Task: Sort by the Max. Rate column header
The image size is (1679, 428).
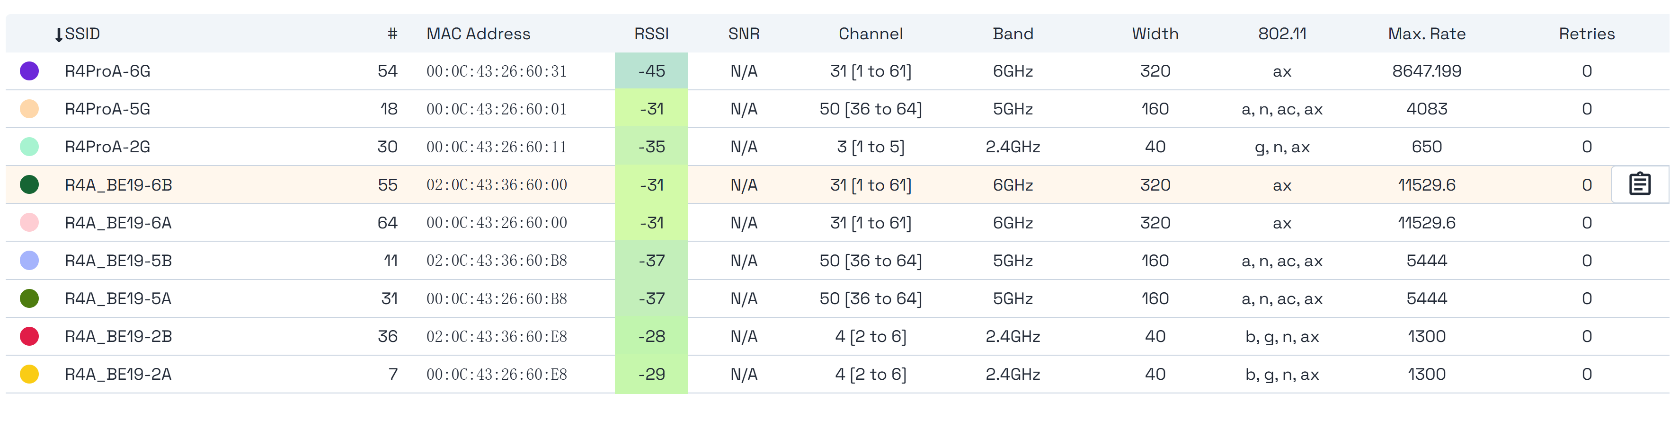Action: (x=1426, y=34)
